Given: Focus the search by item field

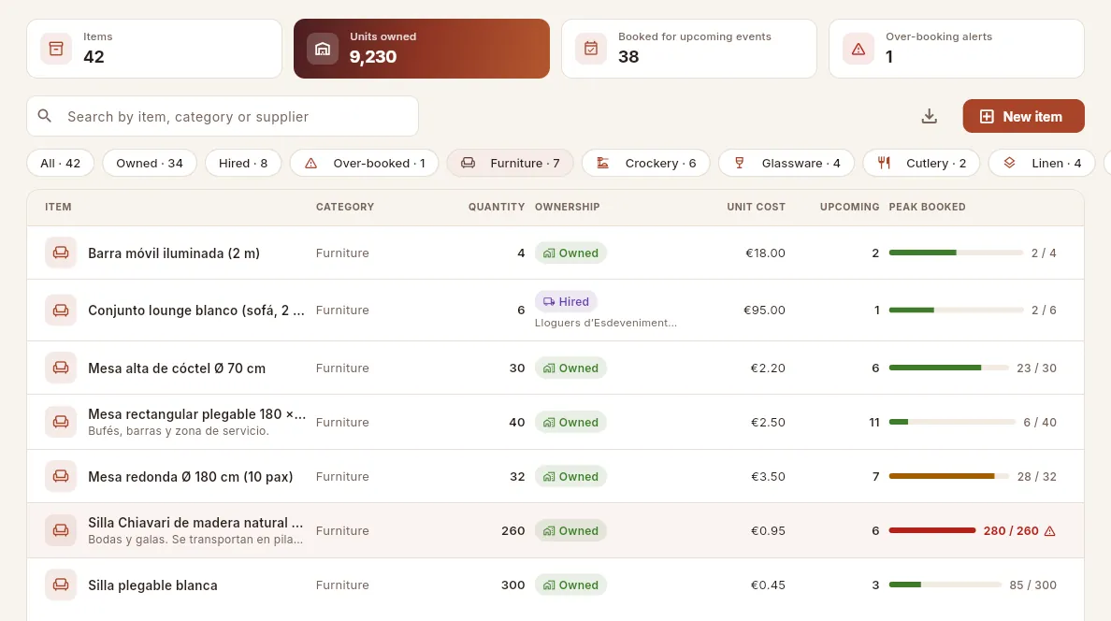Looking at the screenshot, I should point(223,116).
